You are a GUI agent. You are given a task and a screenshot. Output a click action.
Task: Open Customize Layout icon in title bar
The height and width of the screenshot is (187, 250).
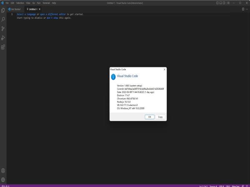click(x=228, y=3)
